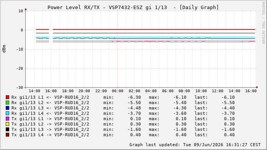Click the max value -3.60

click(x=180, y=113)
